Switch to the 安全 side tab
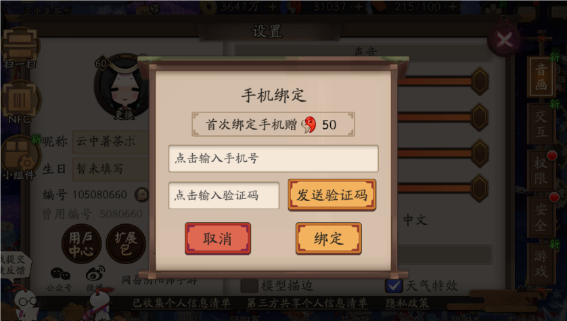This screenshot has height=321, width=567. tap(541, 217)
